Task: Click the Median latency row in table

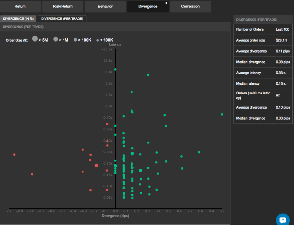Action: point(263,83)
